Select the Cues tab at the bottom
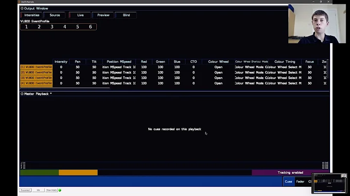The image size is (350, 196). pos(288,181)
